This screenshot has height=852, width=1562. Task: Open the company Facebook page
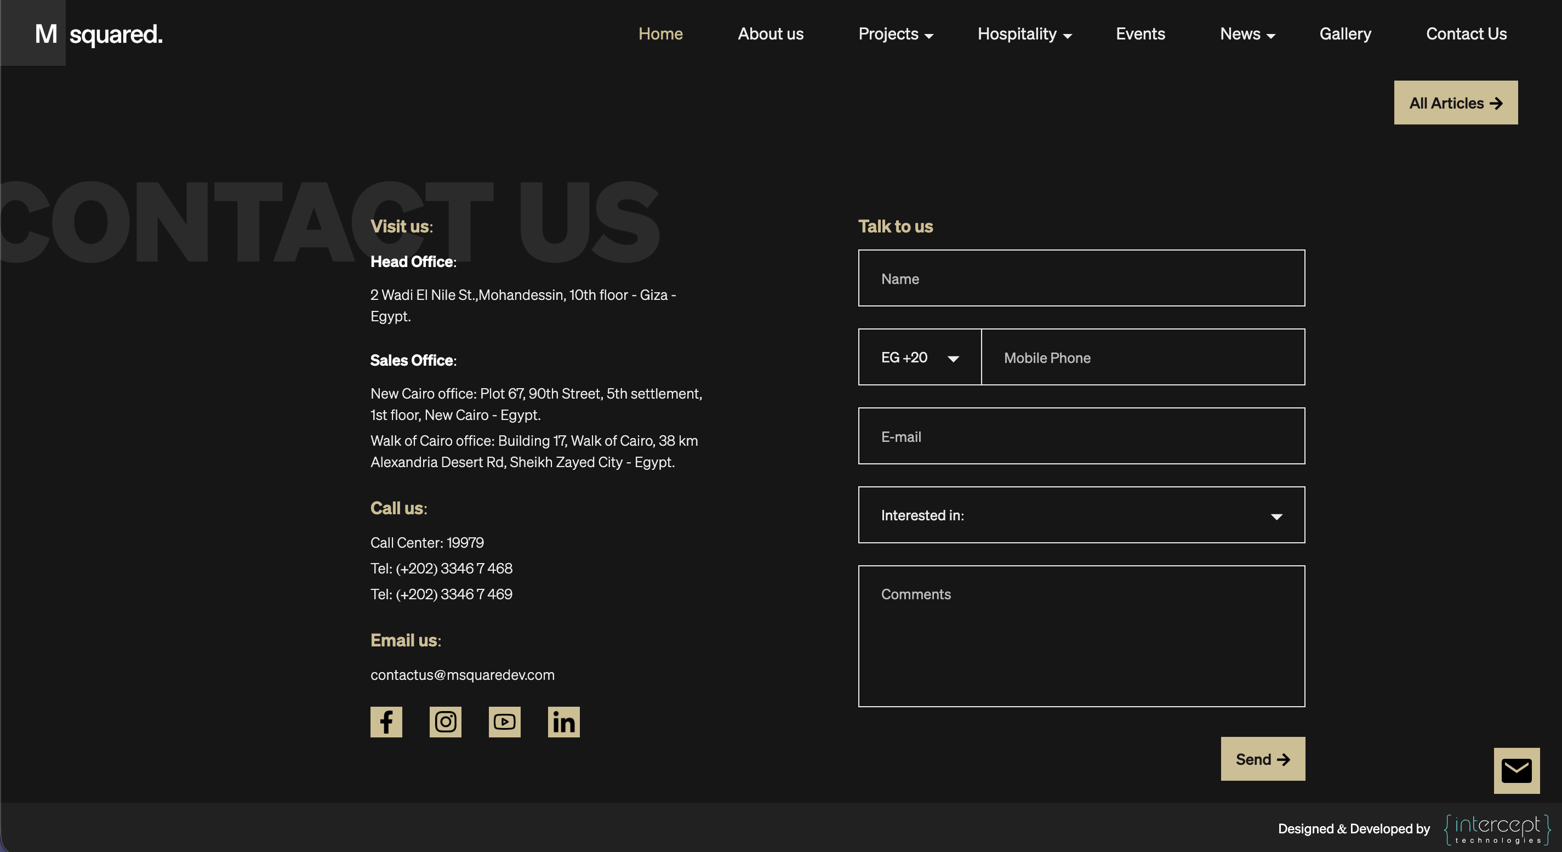[x=386, y=722]
